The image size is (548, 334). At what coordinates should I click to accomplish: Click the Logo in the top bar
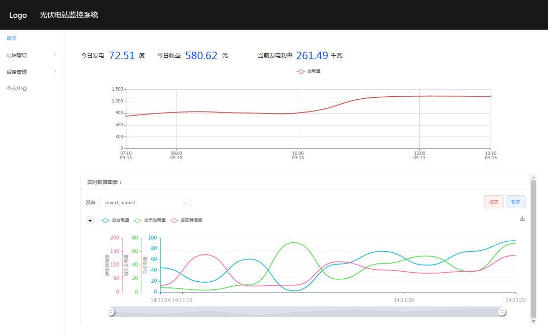coord(18,15)
